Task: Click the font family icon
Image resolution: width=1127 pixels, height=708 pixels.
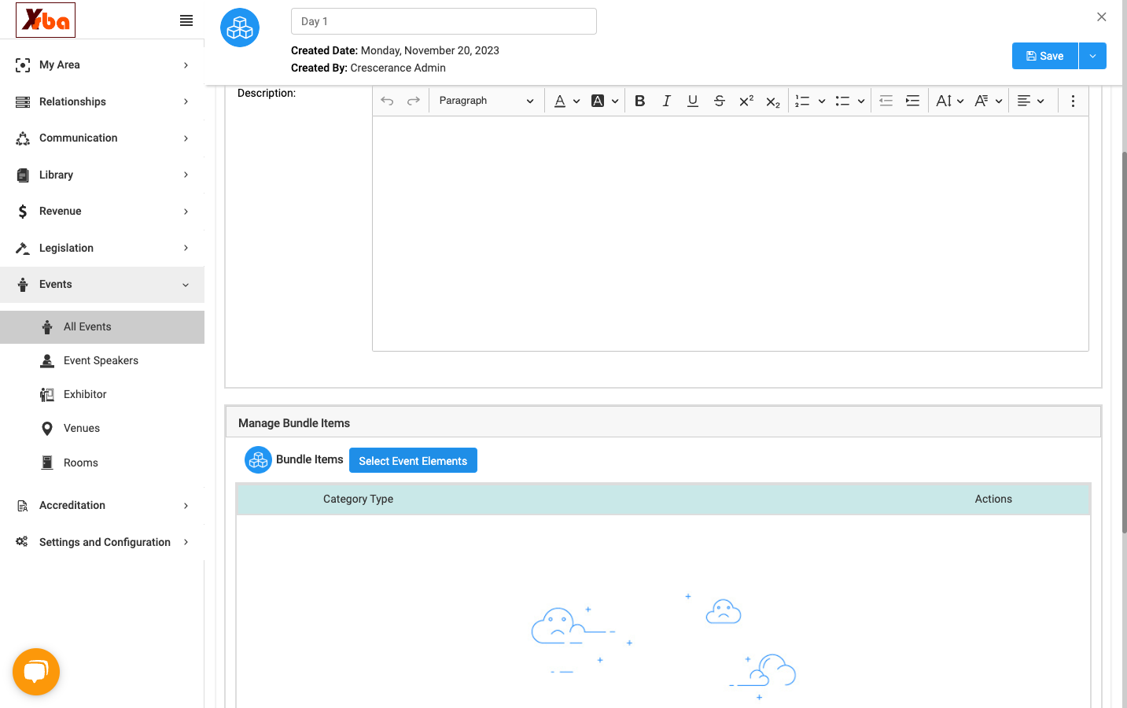Action: click(x=982, y=101)
